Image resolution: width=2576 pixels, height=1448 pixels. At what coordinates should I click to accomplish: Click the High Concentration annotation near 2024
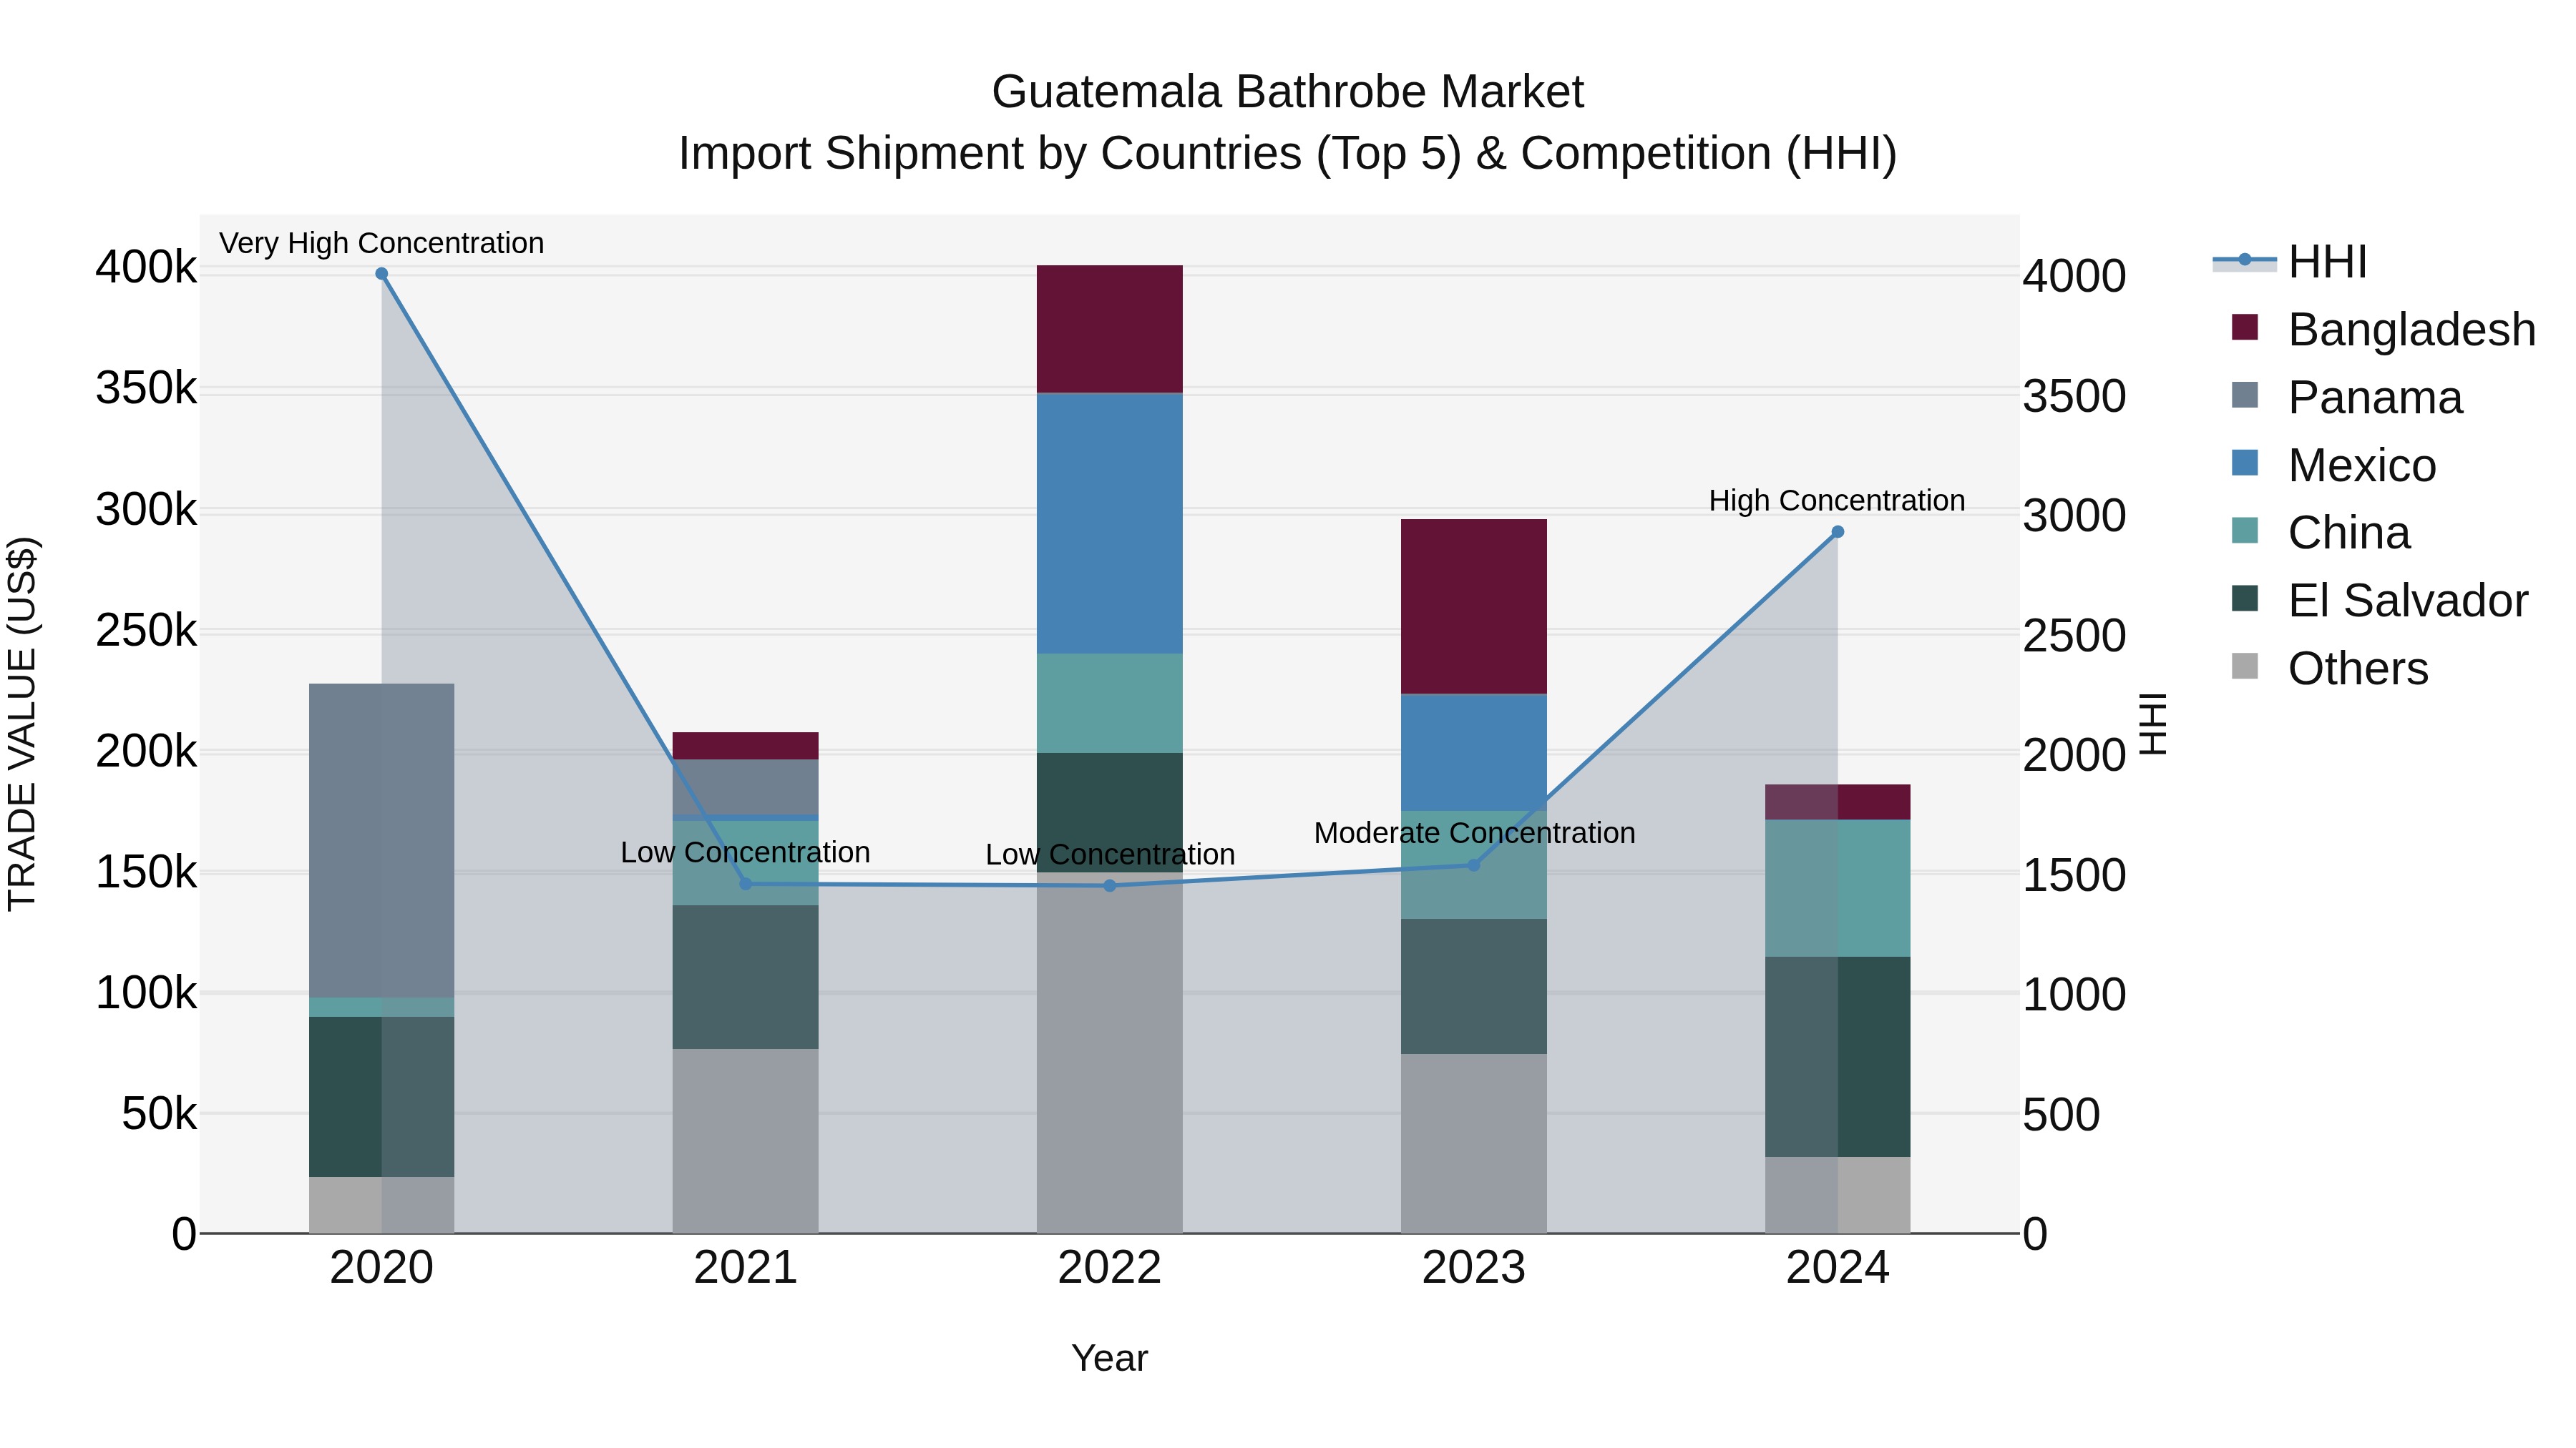(x=1837, y=500)
